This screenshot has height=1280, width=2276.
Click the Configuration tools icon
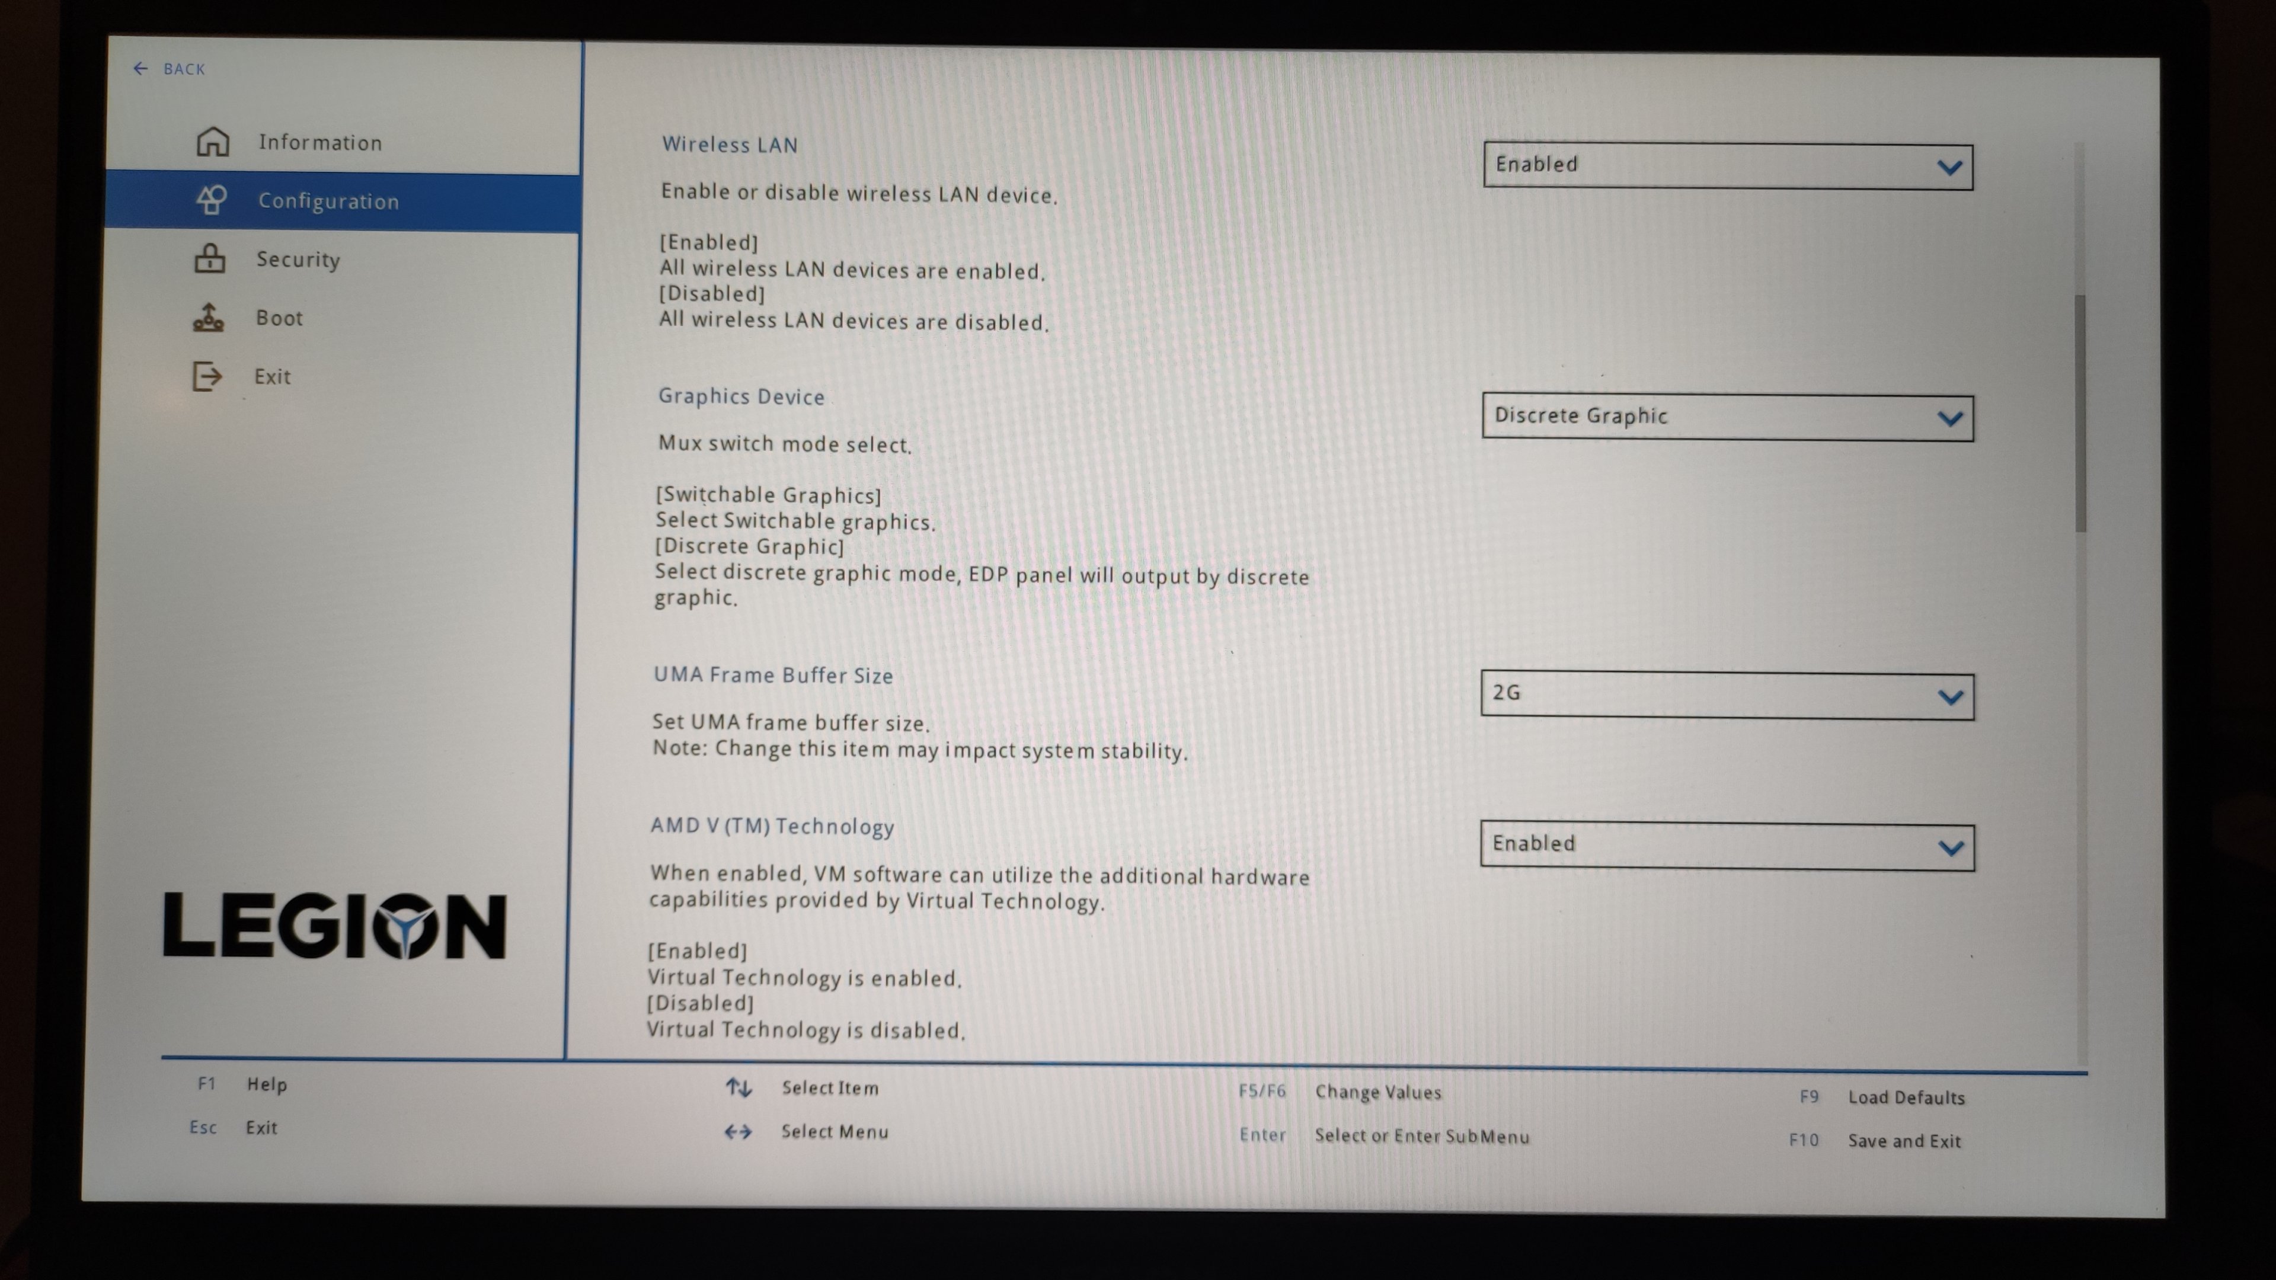[x=211, y=200]
